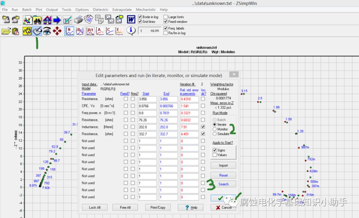The width and height of the screenshot is (359, 218).
Task: Click the red four-arrow move icon
Action: pyautogui.click(x=57, y=31)
